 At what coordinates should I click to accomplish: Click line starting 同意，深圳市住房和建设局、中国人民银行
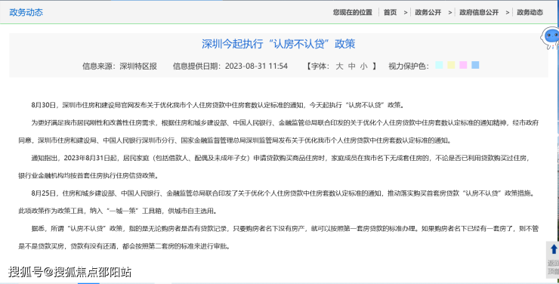tap(235, 140)
